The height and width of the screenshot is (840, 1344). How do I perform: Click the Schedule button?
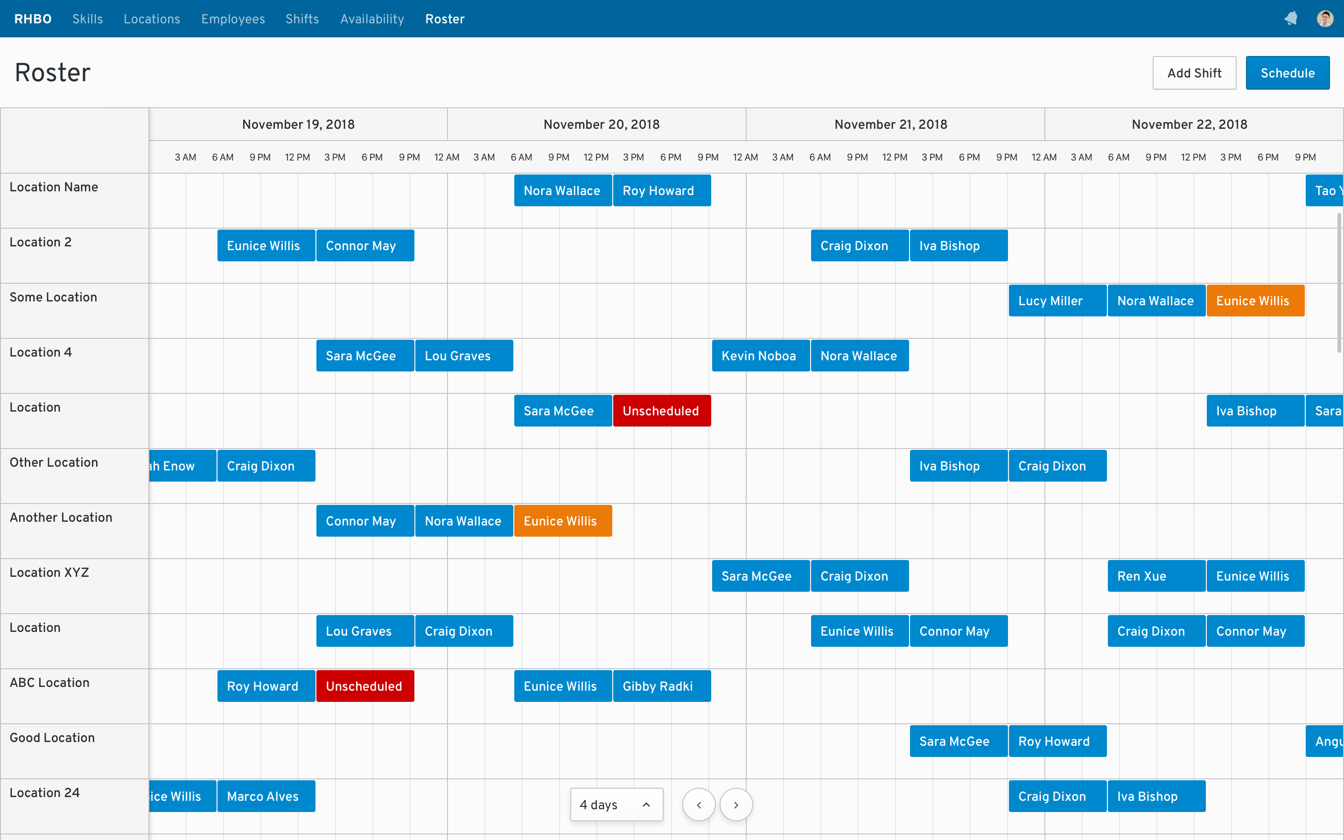tap(1288, 73)
